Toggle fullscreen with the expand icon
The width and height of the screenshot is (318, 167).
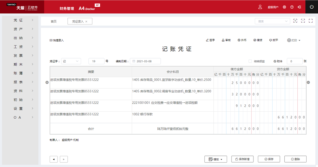tap(311, 21)
